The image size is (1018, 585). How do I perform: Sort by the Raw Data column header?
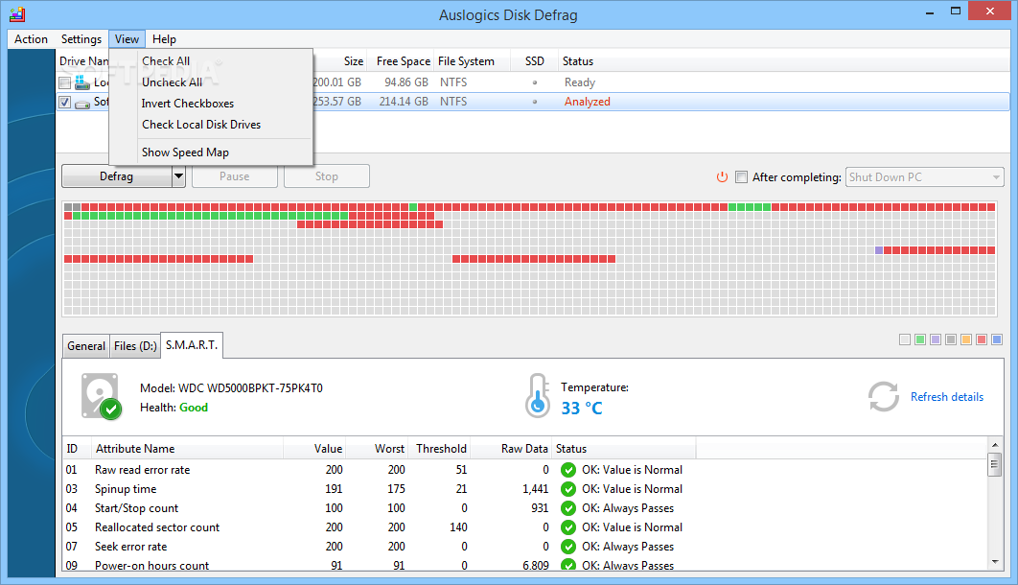click(513, 449)
